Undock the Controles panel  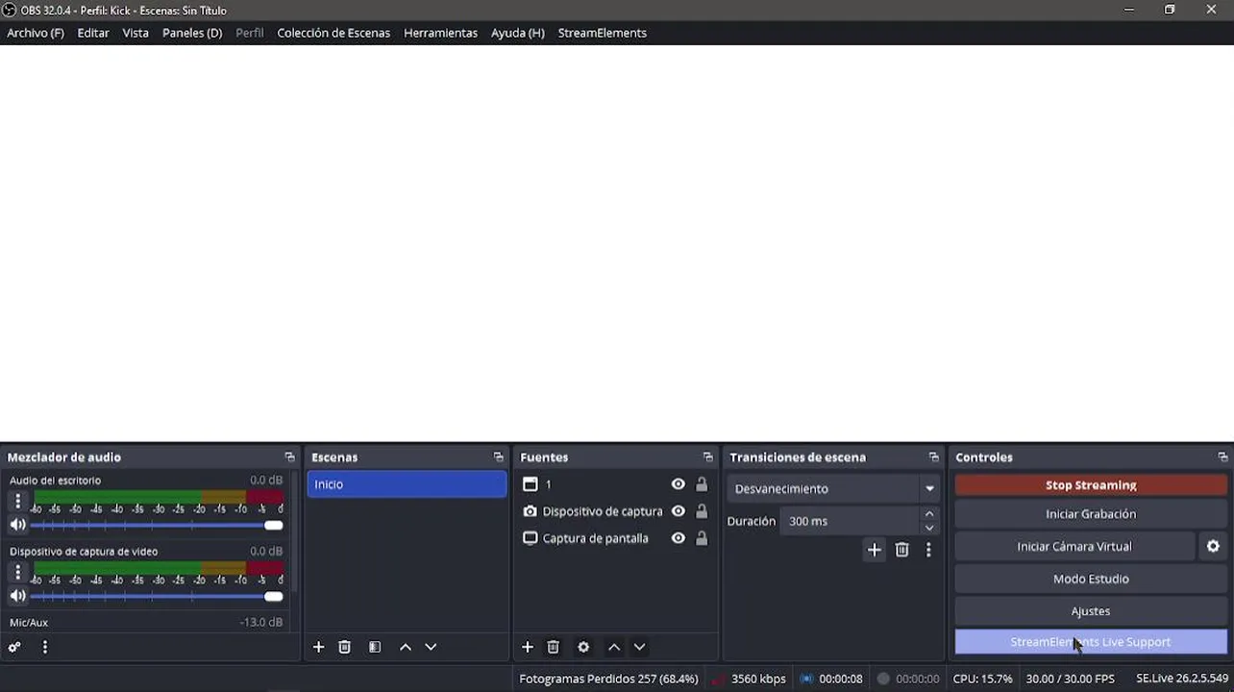[x=1222, y=457]
